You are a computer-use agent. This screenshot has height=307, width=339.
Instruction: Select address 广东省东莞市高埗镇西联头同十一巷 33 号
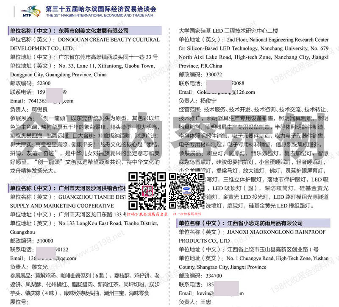pos(108,57)
